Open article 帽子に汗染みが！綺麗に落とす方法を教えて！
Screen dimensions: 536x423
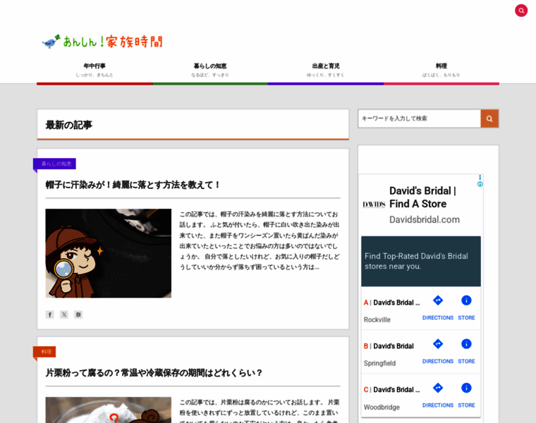tap(133, 185)
